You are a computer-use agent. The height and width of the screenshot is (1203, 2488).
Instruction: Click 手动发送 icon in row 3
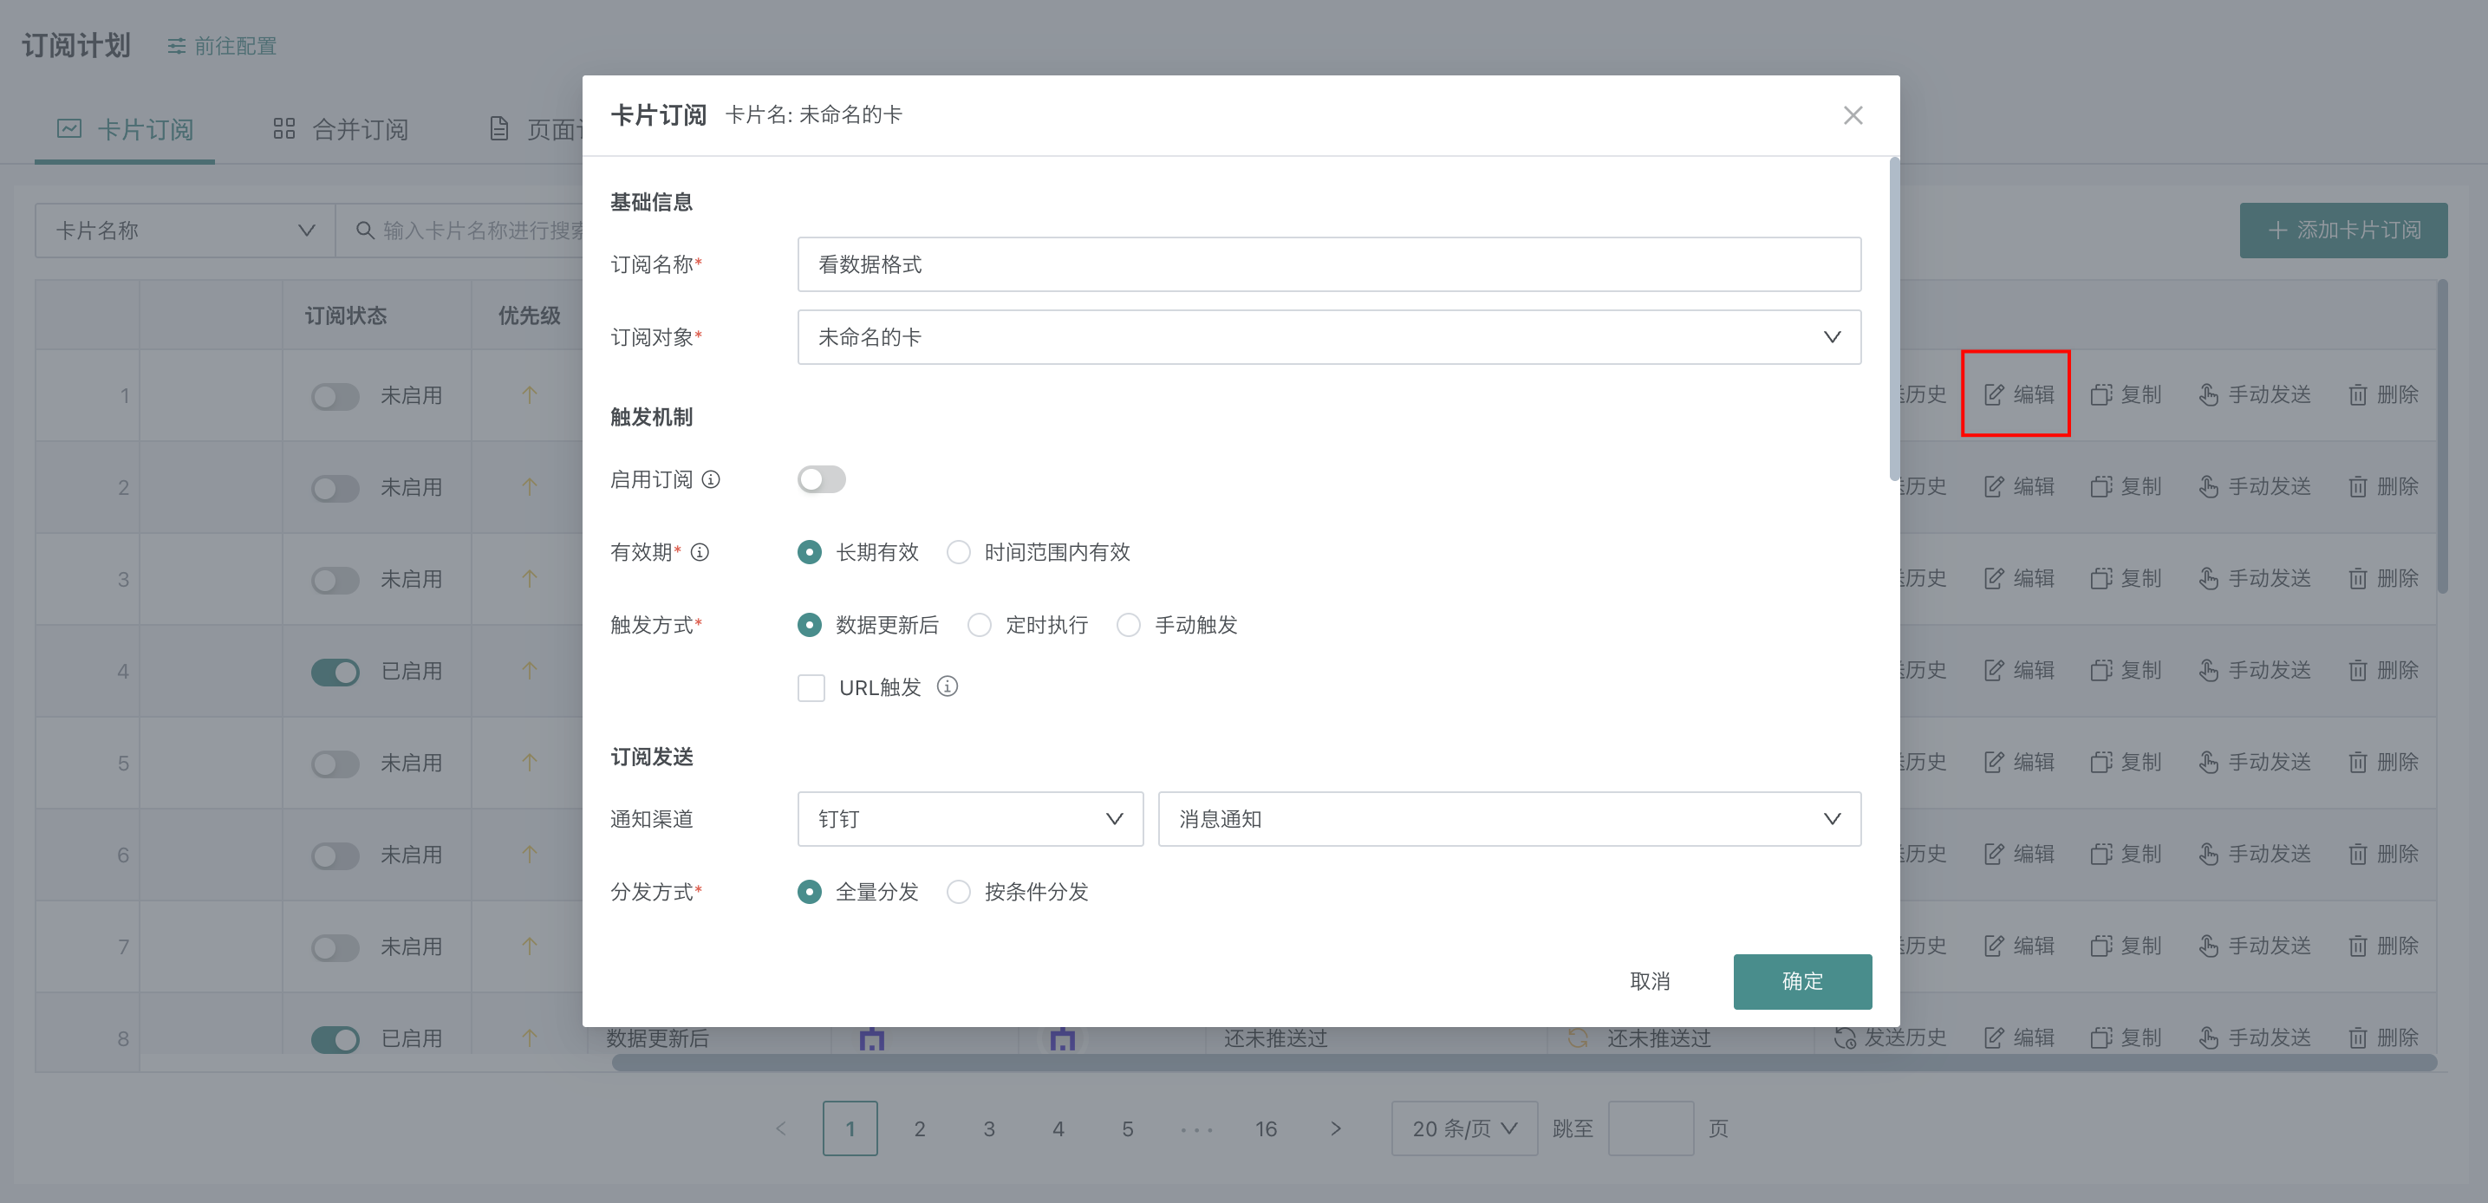2208,577
